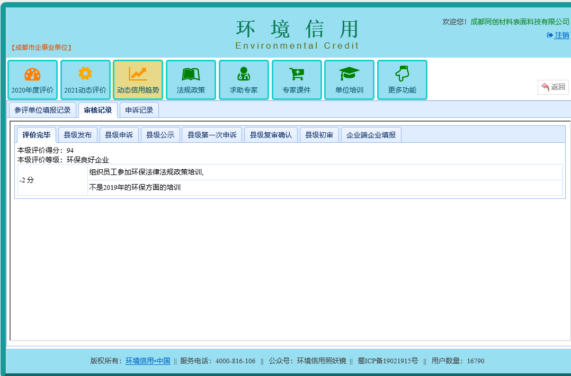
Task: Select the 审核记录 tab
Action: (x=98, y=110)
